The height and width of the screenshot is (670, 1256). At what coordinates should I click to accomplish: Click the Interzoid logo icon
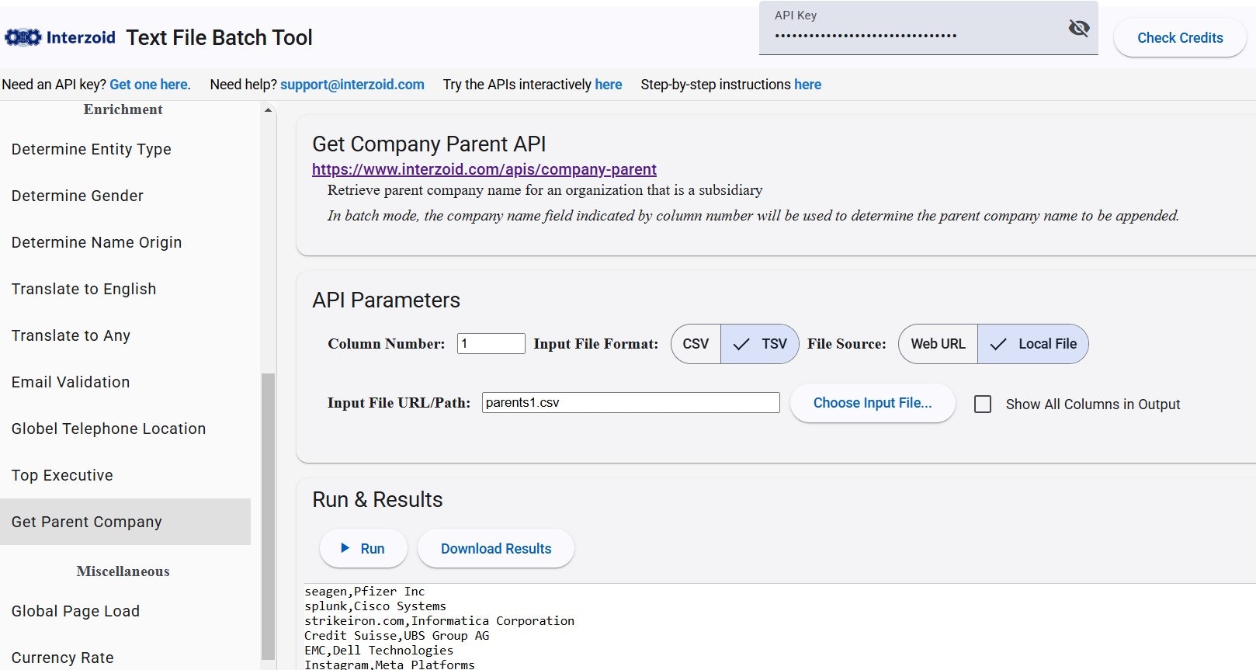[23, 37]
